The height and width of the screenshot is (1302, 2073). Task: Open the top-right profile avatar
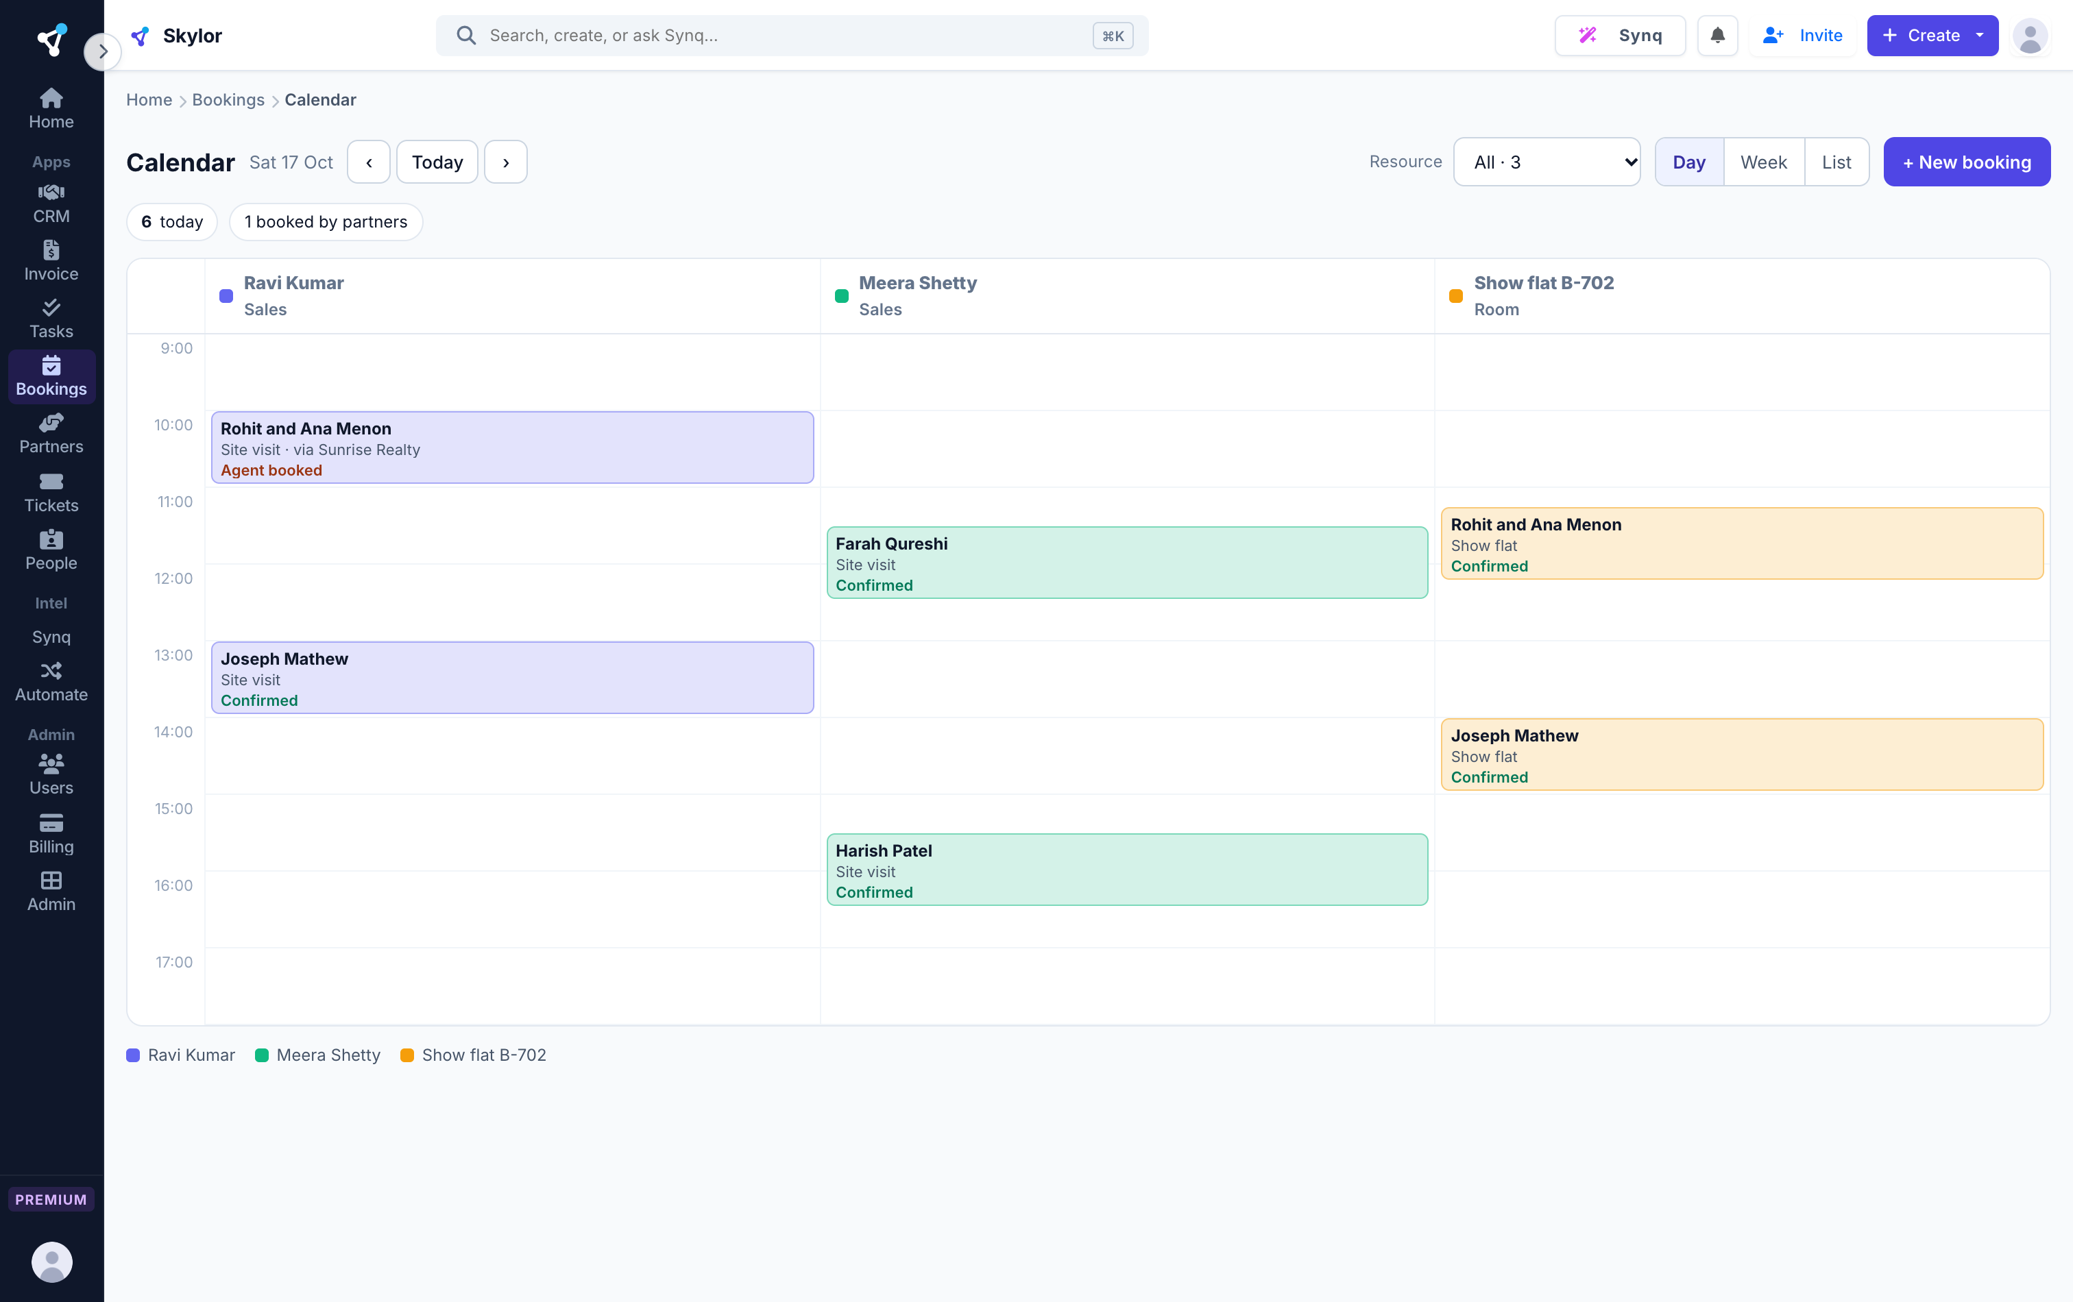[x=2030, y=35]
